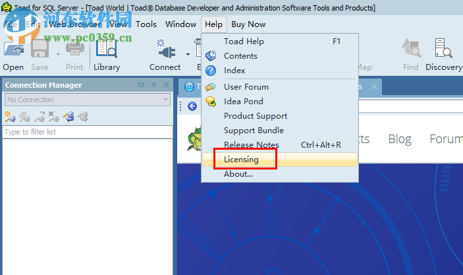Open the View menu
Screen dimensions: 463x275
(118, 24)
